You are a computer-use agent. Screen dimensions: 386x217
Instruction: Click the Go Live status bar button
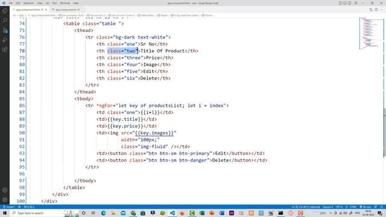click(365, 207)
